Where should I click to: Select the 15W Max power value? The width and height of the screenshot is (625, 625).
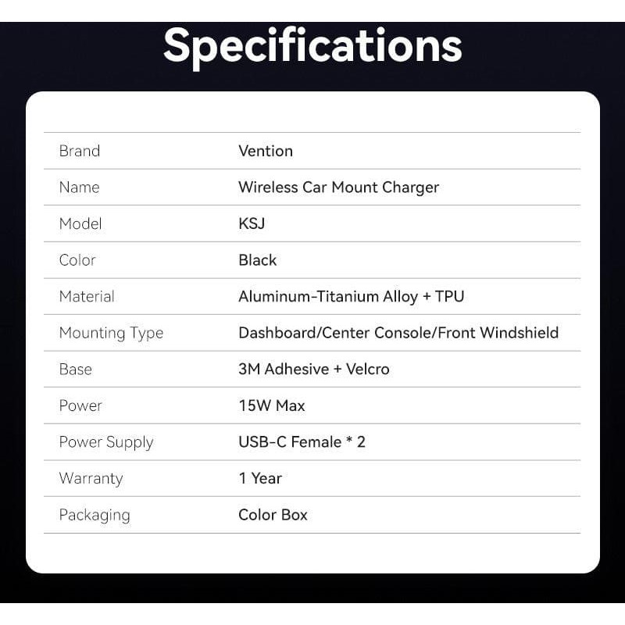tap(271, 405)
